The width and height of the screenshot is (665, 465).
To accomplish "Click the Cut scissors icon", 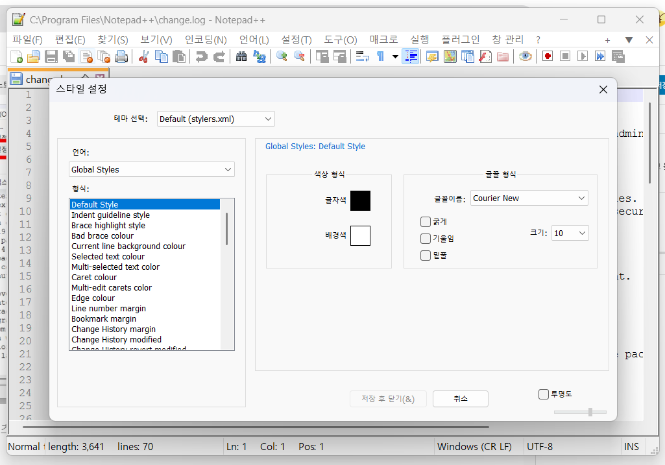I will click(144, 56).
